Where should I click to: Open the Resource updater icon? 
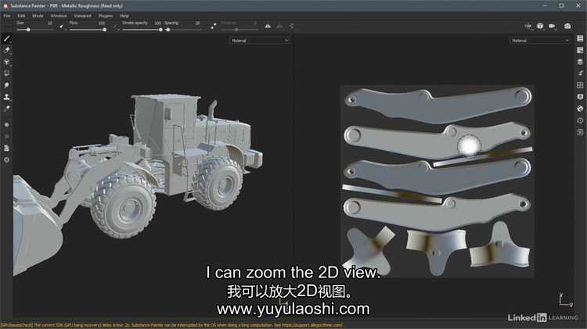tap(7, 148)
